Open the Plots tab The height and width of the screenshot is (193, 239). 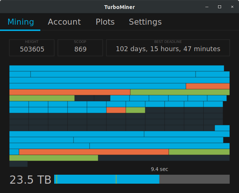click(x=105, y=22)
